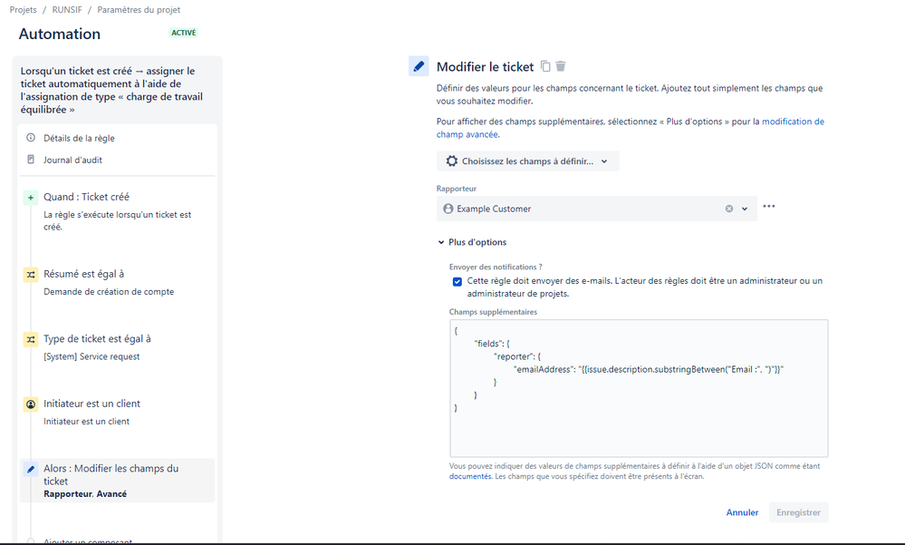Click the blue pencil icon beside Modifier le ticket
This screenshot has height=545, width=905.
pyautogui.click(x=419, y=66)
